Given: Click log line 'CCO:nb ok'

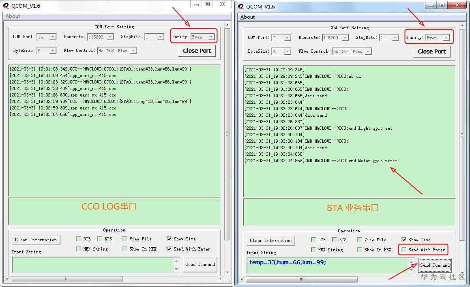Looking at the screenshot, I should coord(303,76).
